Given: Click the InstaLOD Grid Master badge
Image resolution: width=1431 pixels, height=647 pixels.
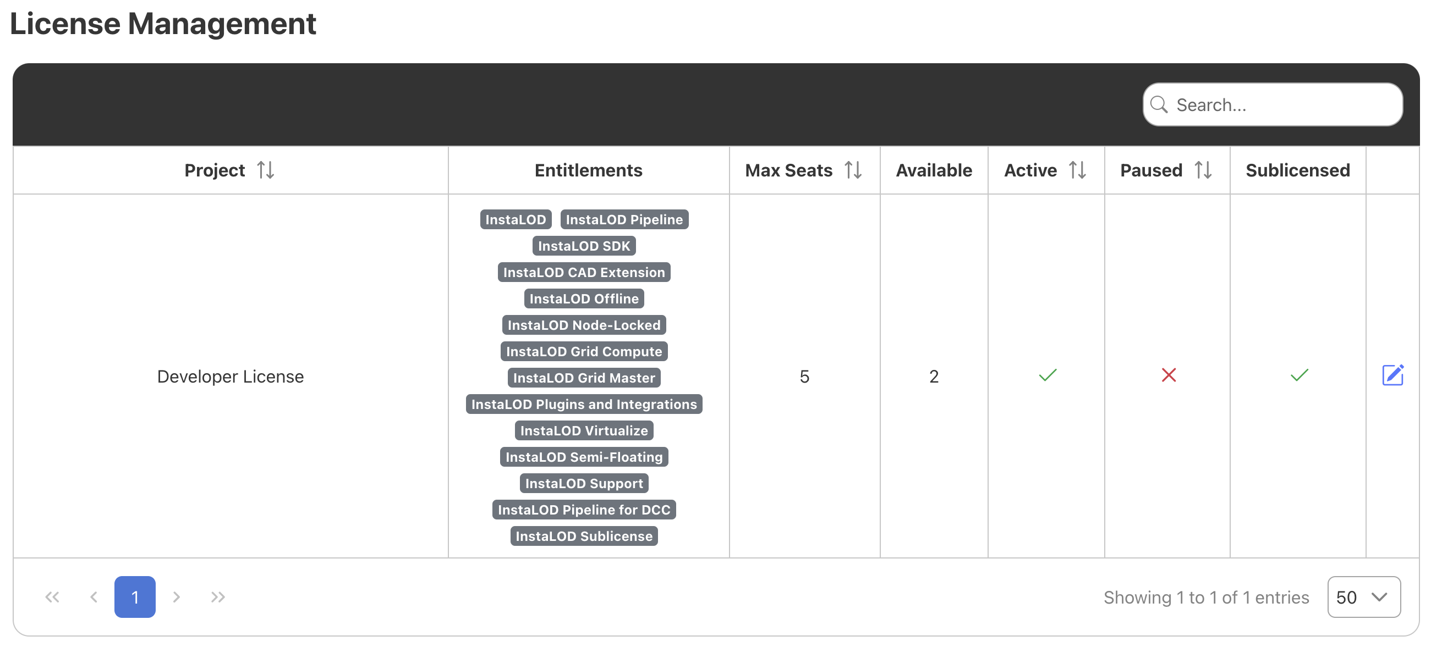Looking at the screenshot, I should click(x=584, y=377).
